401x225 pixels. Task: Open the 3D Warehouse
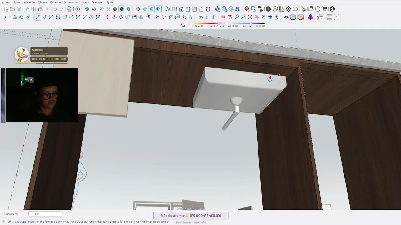217,9
